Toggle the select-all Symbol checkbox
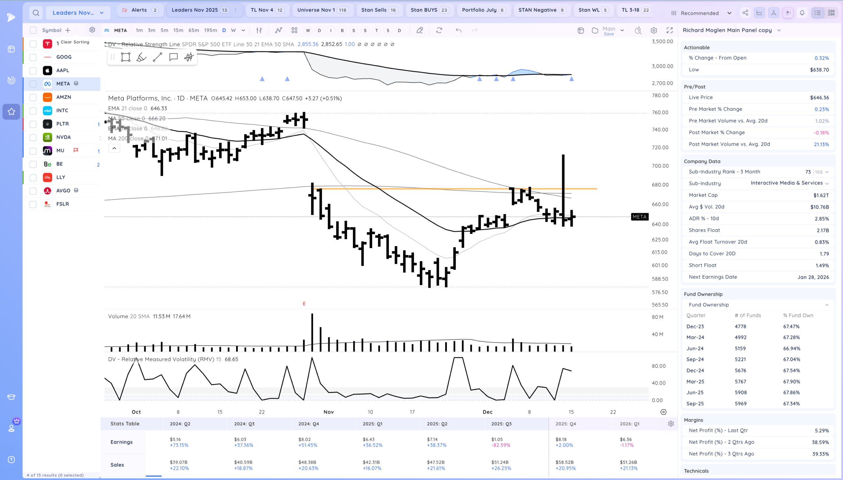843x480 pixels. [x=33, y=30]
